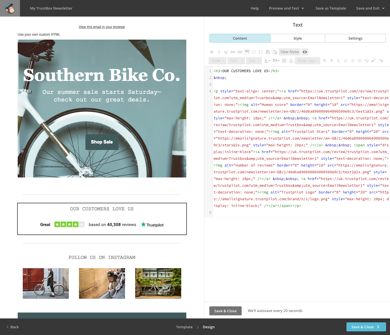Viewport: 390px width, 335px height.
Task: Insert a bulleted list
Action: pos(261,52)
